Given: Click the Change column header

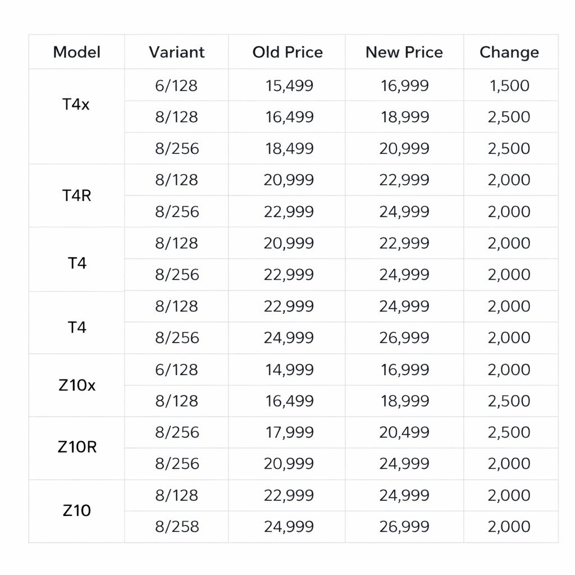Looking at the screenshot, I should [509, 52].
